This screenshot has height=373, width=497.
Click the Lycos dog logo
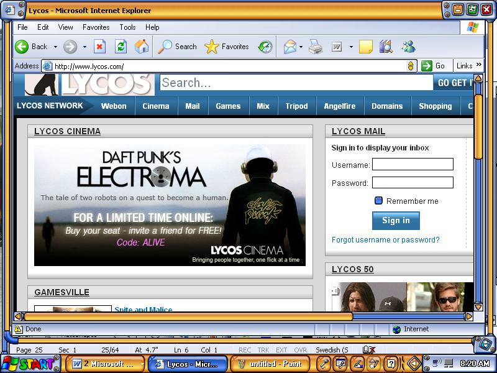[41, 85]
